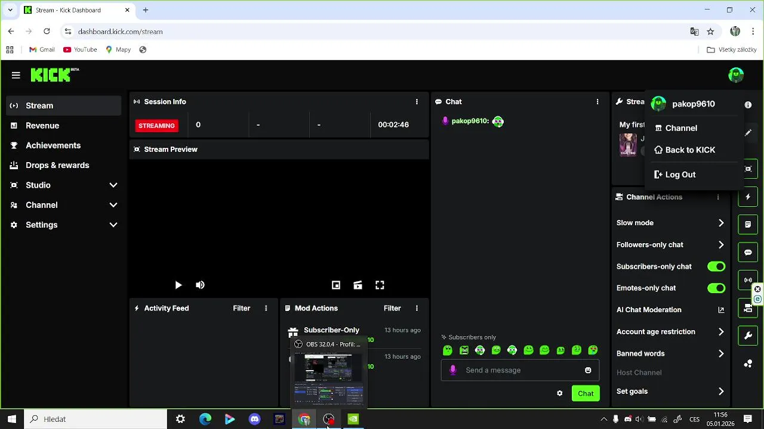Click the address bar URL

(x=120, y=32)
